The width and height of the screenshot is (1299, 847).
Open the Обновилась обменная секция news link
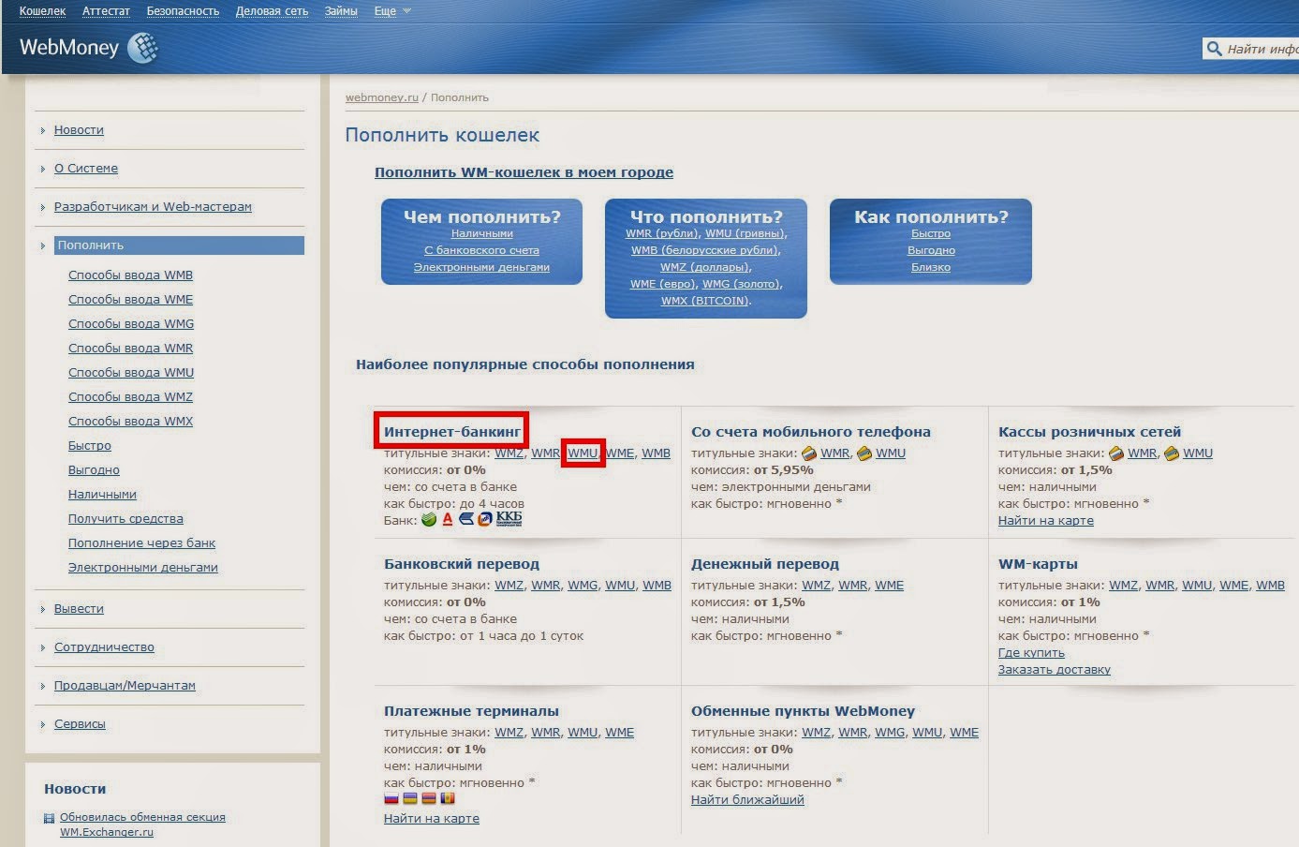click(142, 825)
